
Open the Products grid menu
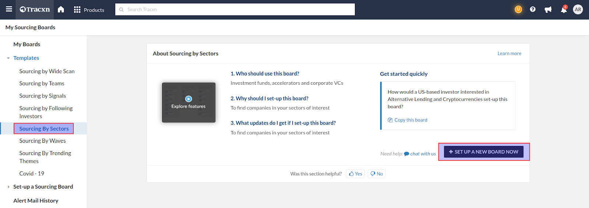pos(89,10)
